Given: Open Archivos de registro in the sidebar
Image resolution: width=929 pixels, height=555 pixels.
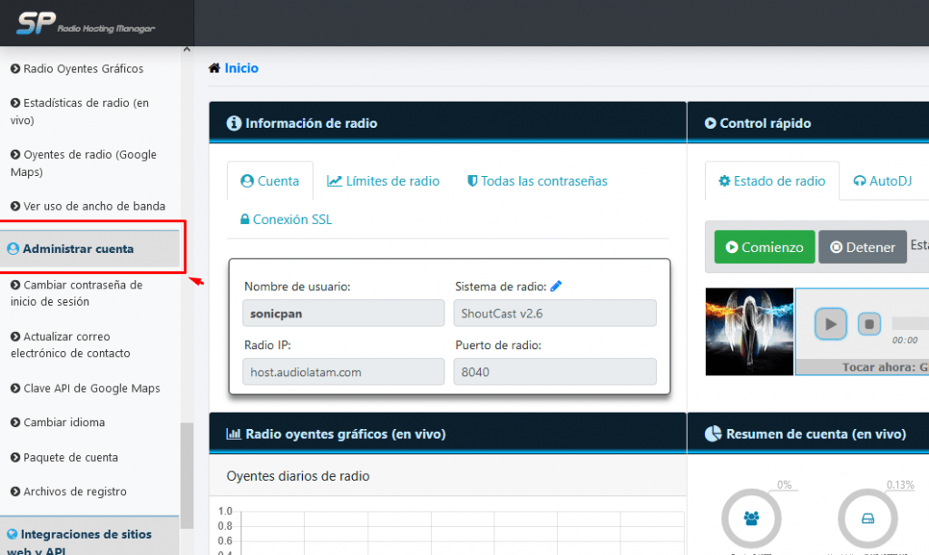Looking at the screenshot, I should [x=74, y=492].
